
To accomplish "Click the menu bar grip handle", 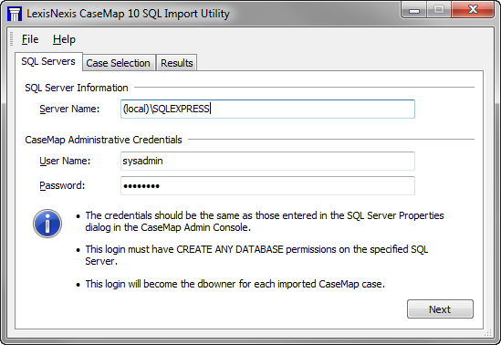I will pyautogui.click(x=12, y=39).
